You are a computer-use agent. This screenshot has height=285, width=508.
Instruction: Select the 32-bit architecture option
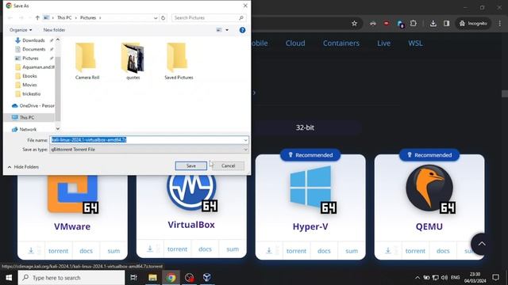pos(305,127)
